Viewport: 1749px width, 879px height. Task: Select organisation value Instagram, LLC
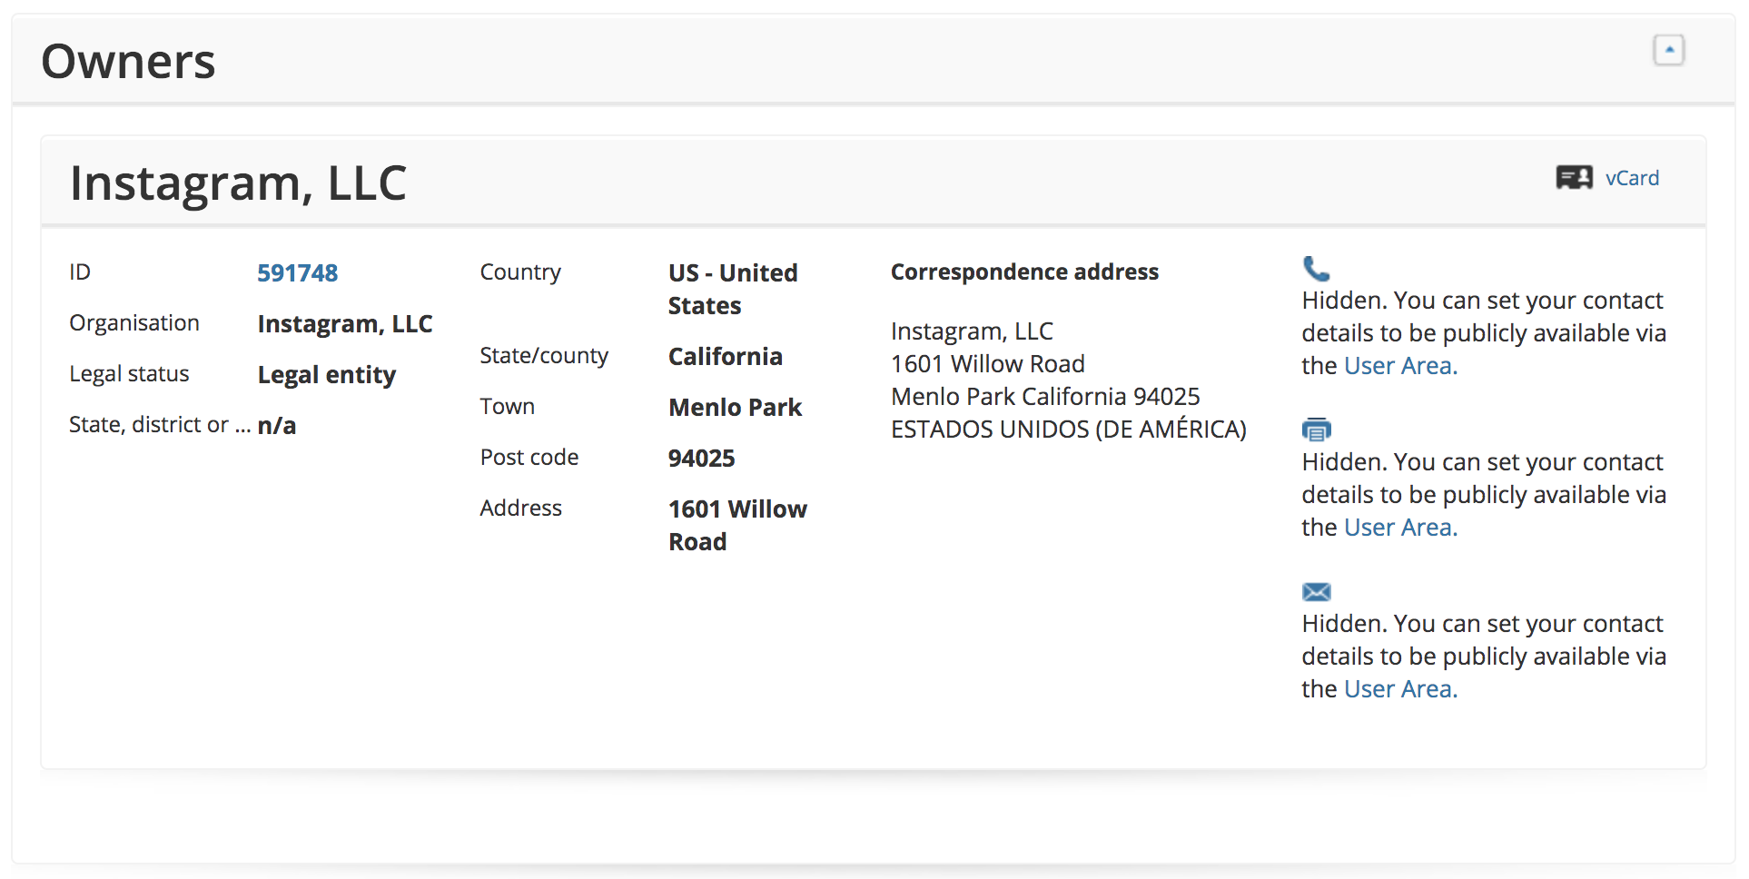point(345,324)
